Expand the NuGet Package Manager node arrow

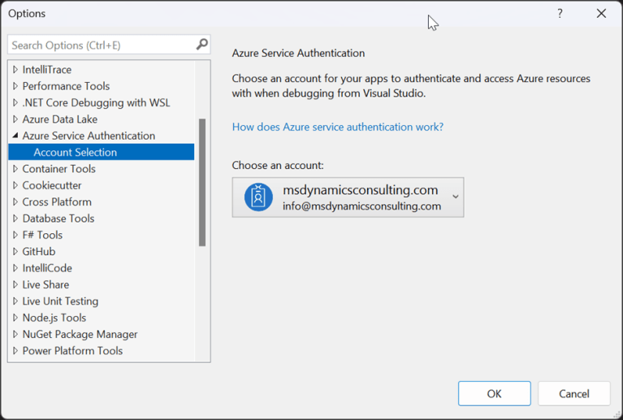(15, 334)
